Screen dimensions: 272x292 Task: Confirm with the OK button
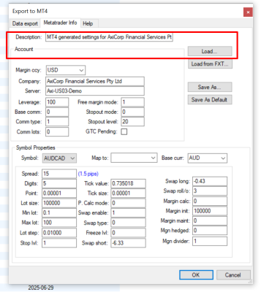[x=196, y=275]
